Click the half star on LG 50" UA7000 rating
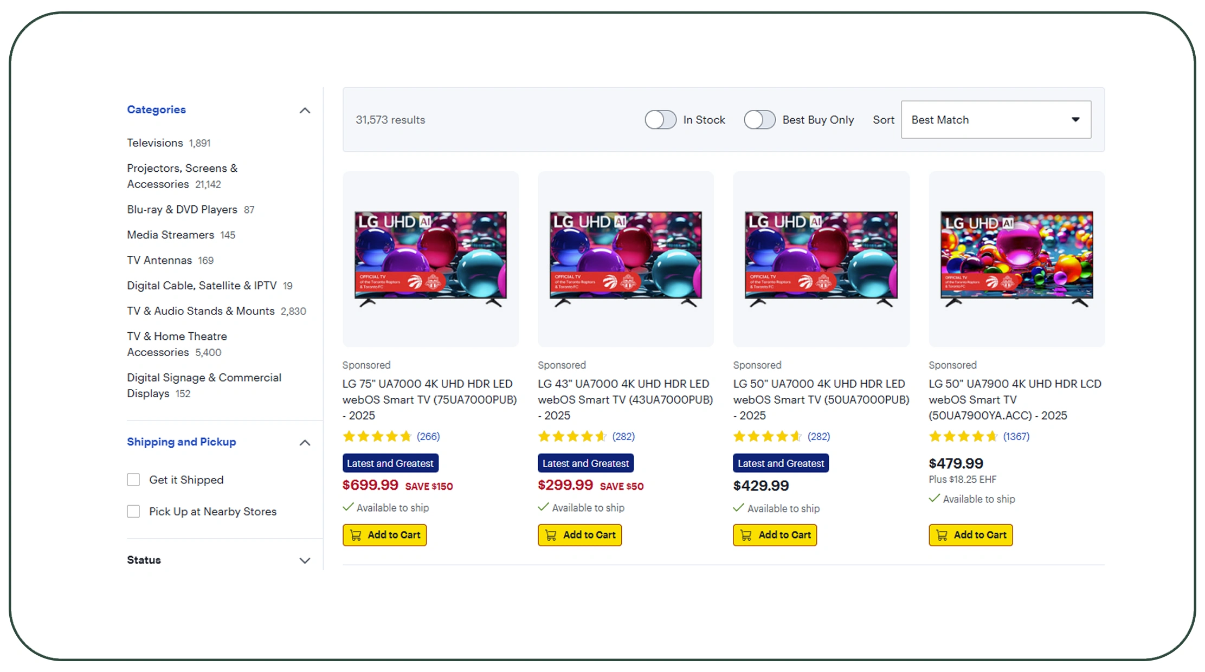 [x=797, y=436]
